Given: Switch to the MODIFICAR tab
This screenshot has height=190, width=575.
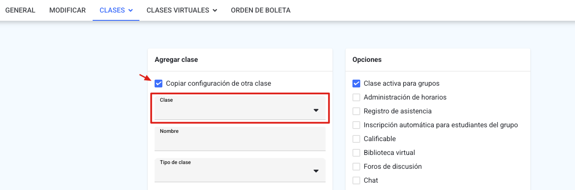Looking at the screenshot, I should click(68, 10).
